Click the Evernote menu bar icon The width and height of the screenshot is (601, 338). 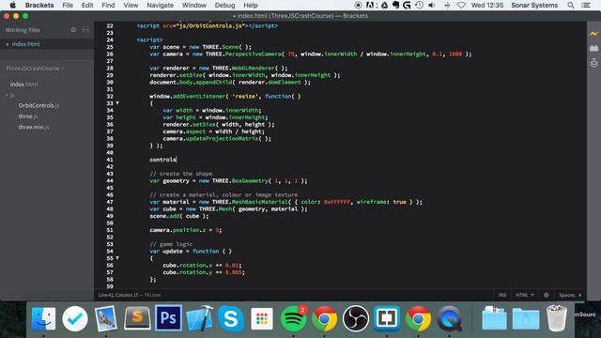pyautogui.click(x=395, y=6)
